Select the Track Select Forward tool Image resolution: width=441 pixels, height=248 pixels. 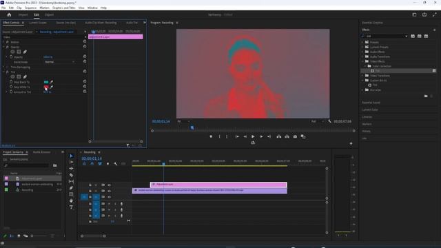pos(71,163)
